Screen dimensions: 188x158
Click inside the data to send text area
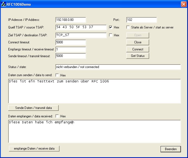pos(94,91)
